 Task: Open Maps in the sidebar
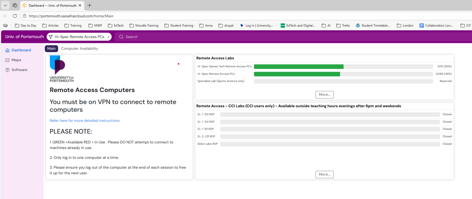coord(13,60)
